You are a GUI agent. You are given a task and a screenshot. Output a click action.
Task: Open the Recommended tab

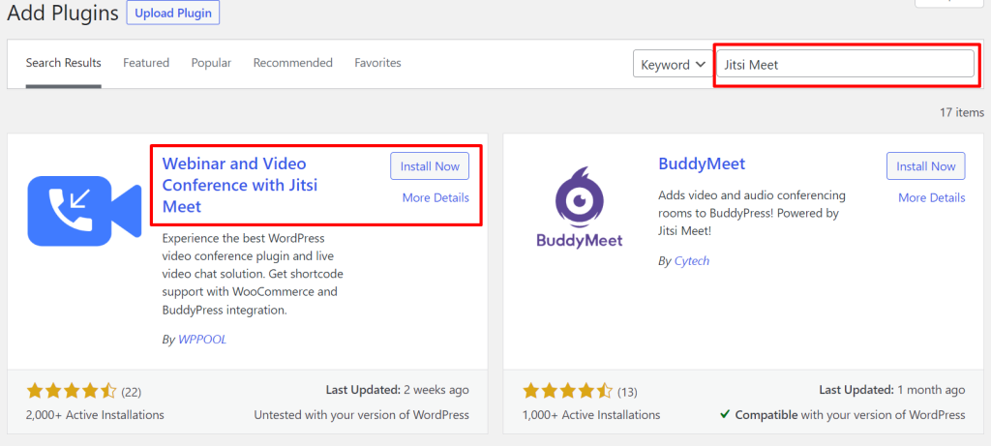point(292,63)
